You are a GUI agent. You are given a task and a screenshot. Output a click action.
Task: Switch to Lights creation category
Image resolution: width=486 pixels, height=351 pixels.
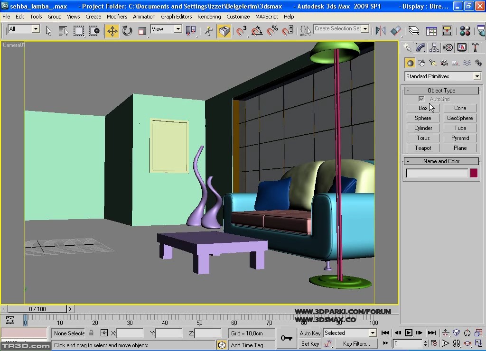coord(433,63)
